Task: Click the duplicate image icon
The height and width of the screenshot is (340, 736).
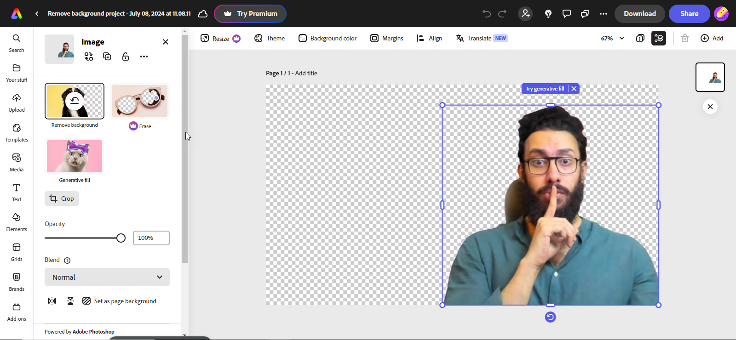Action: coord(107,57)
